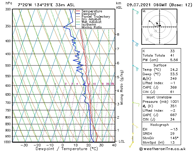Click the K index value 33
The image size is (195, 151).
click(172, 51)
